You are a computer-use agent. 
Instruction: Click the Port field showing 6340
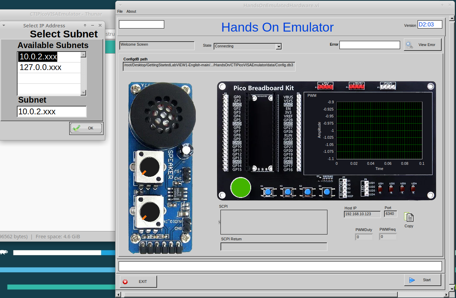point(391,214)
